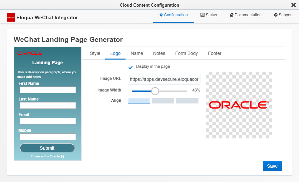Click the Submit button in preview
The width and height of the screenshot is (299, 182).
point(47,148)
